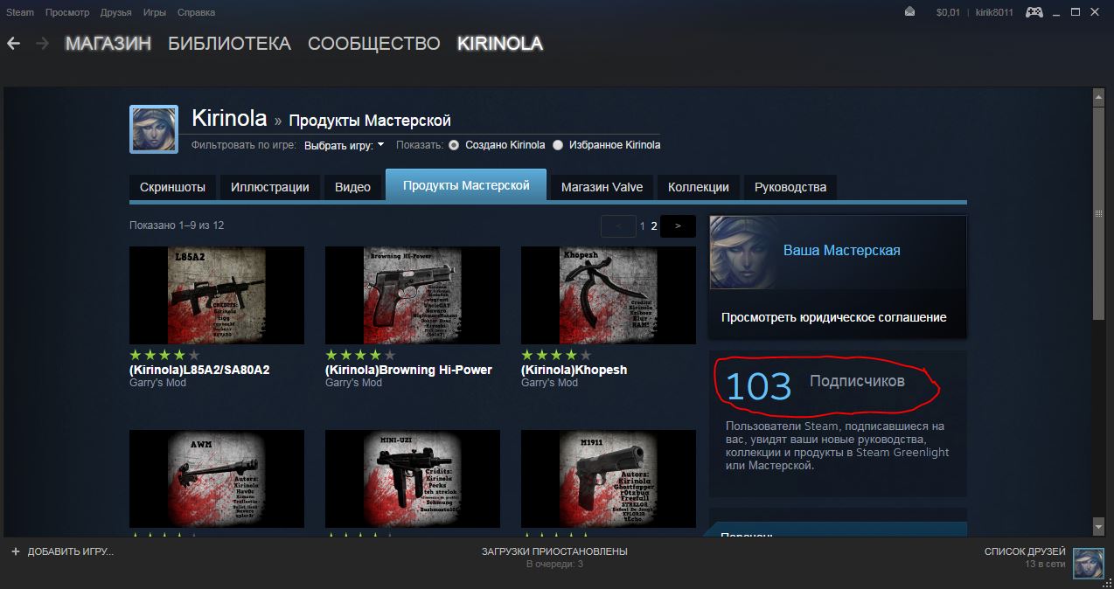
Task: Open the Steam menu
Action: point(20,12)
